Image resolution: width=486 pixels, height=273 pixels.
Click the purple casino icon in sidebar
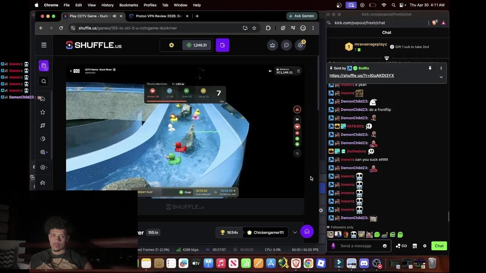[x=44, y=66]
